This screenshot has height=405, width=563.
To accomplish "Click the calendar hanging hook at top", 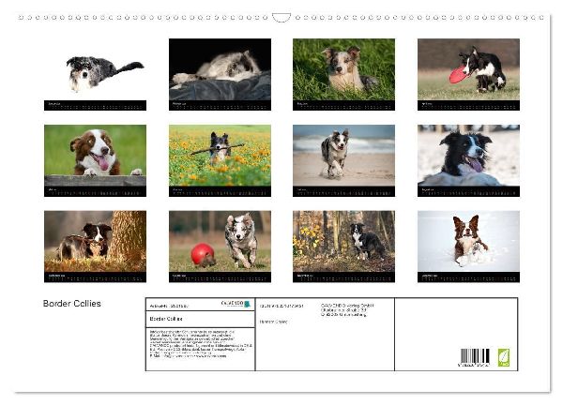I will [281, 18].
